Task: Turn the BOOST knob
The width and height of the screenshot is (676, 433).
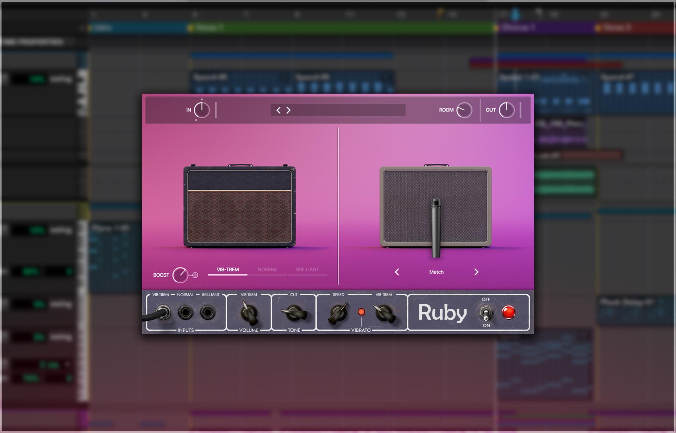Action: point(180,275)
